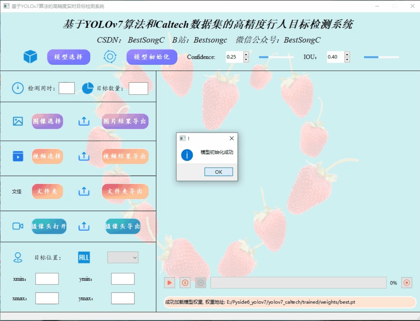The height and width of the screenshot is (321, 420).
Task: Open camera with 摄像头打开 button
Action: 49,226
